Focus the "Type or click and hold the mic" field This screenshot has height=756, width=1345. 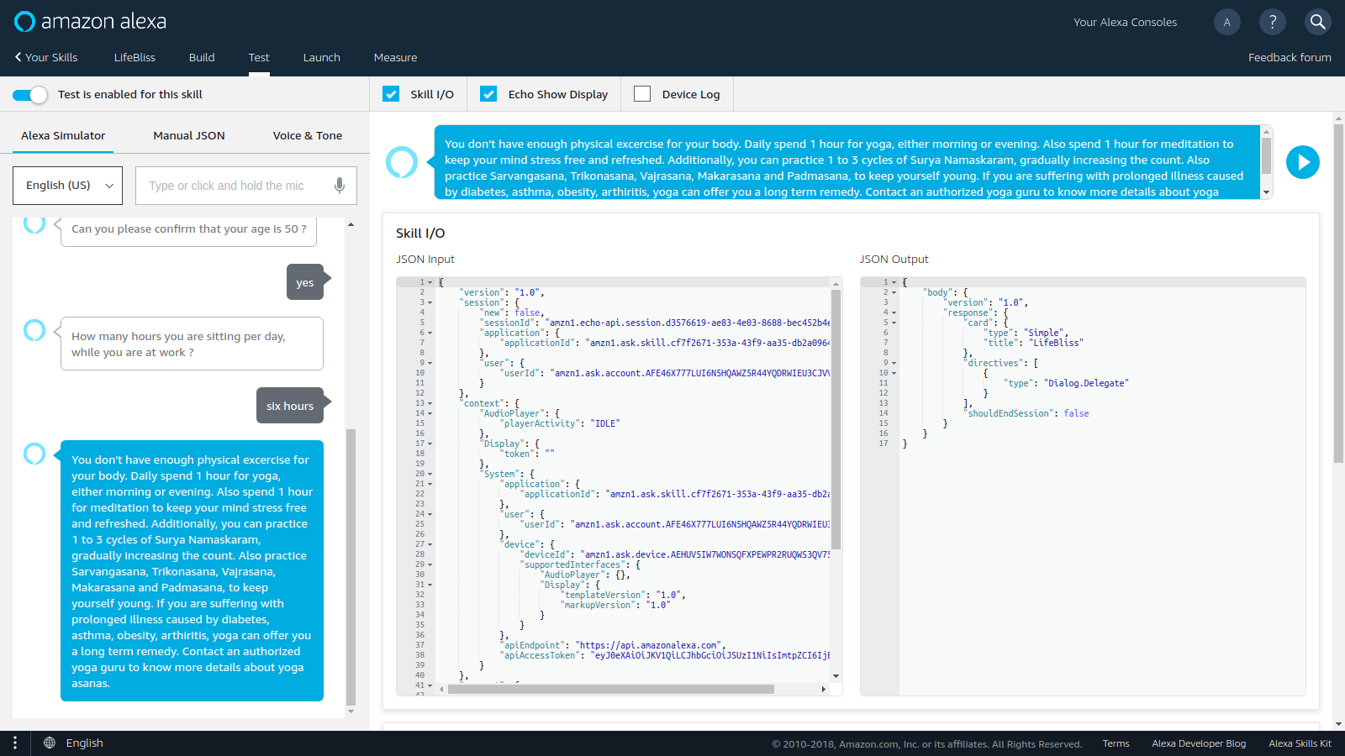246,186
